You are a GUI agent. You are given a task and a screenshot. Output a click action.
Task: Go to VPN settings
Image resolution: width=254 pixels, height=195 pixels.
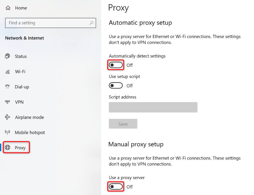tap(19, 102)
